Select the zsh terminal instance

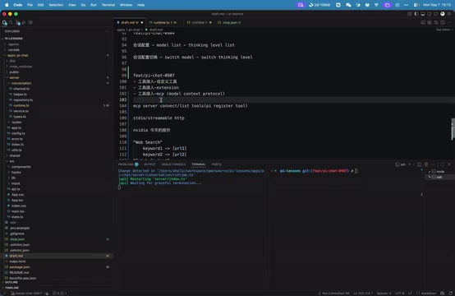coord(439,177)
